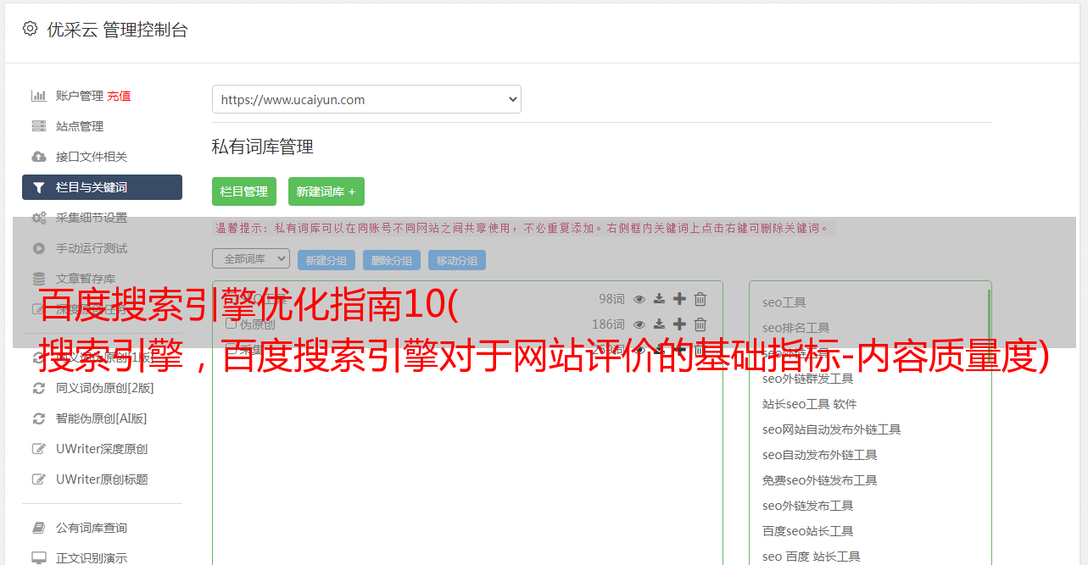
Task: Tick the 伪原创 library checkbox
Action: coord(231,324)
